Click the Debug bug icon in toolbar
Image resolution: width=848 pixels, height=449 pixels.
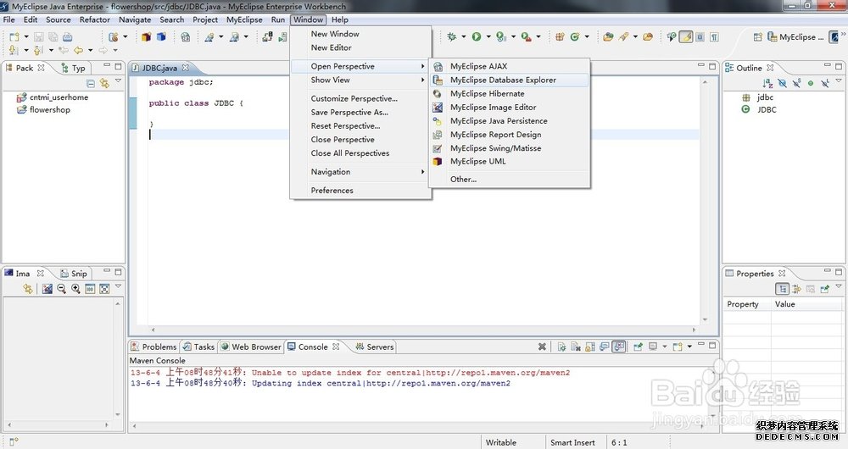point(452,36)
